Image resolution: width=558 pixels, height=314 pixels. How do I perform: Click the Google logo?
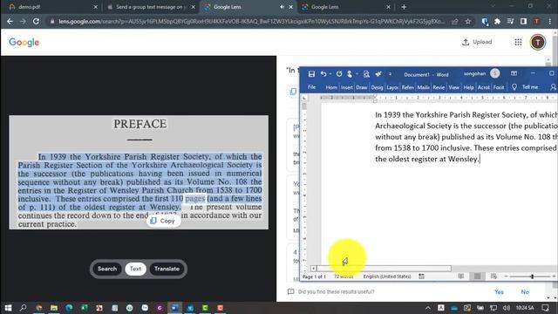click(x=24, y=43)
